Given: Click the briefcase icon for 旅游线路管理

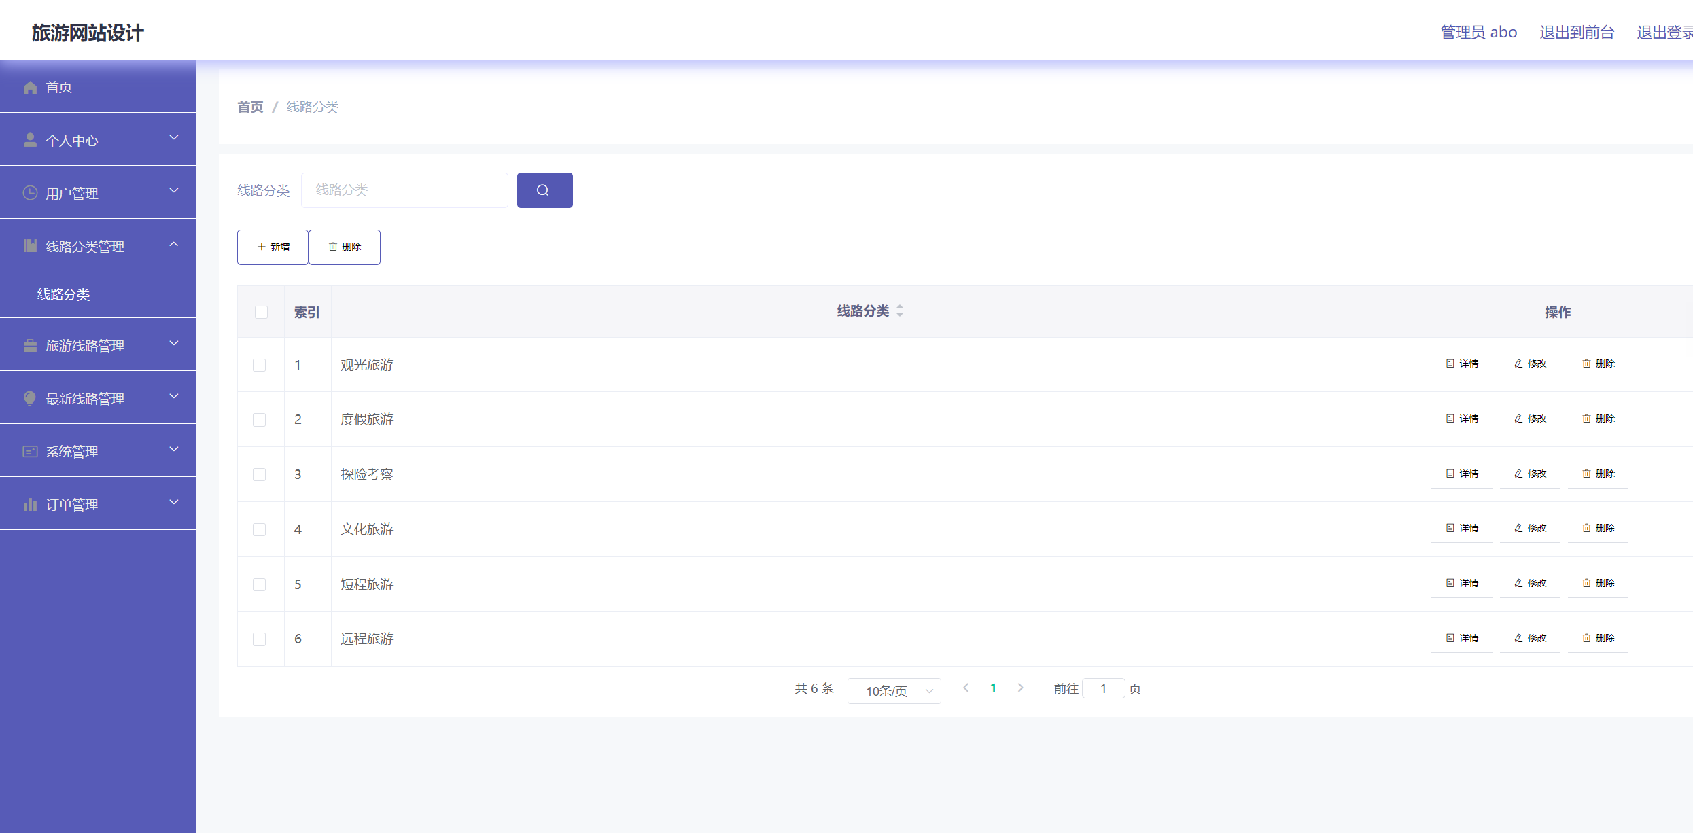Looking at the screenshot, I should point(29,345).
